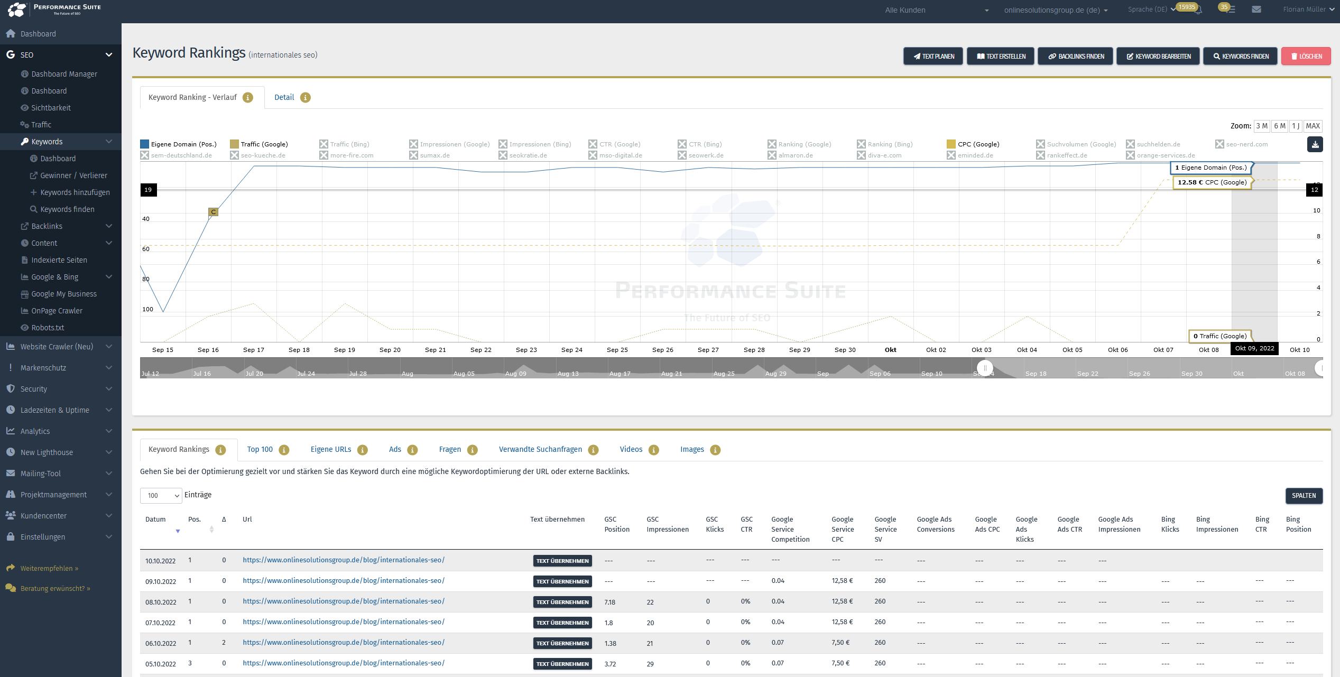Click the red LÖSCHEN button
Image resolution: width=1340 pixels, height=677 pixels.
(1306, 57)
